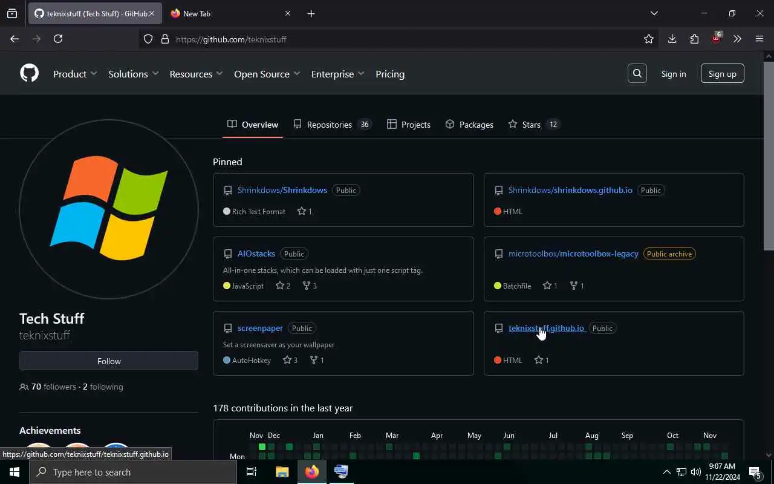Click the fork count on AIOstacks

coord(310,286)
